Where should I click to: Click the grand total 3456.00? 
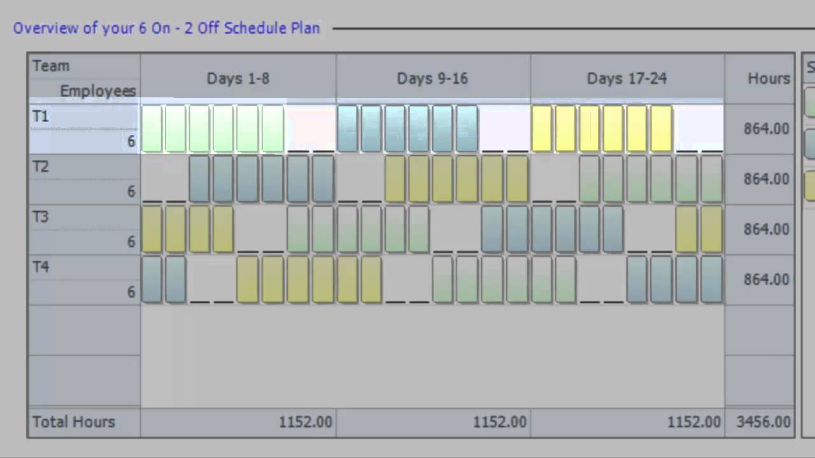coord(763,422)
